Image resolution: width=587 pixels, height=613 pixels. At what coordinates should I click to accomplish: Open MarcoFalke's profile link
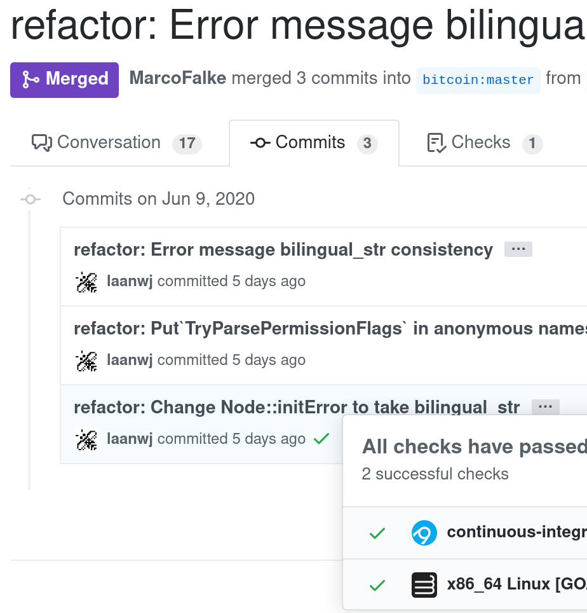[178, 78]
